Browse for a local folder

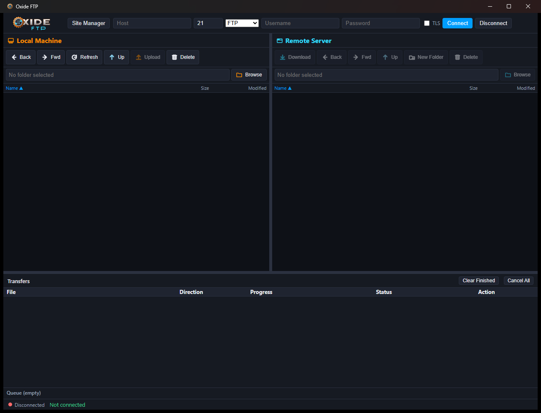249,75
